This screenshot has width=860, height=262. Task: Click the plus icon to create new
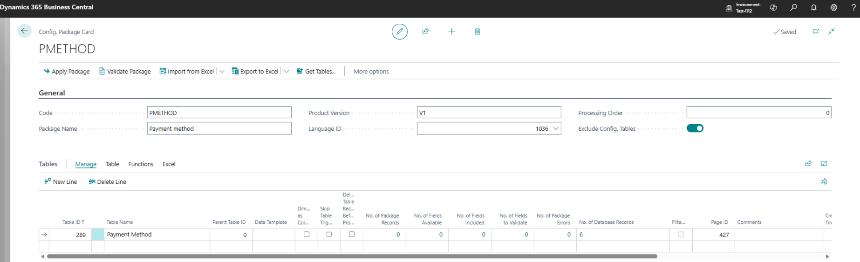coord(451,31)
